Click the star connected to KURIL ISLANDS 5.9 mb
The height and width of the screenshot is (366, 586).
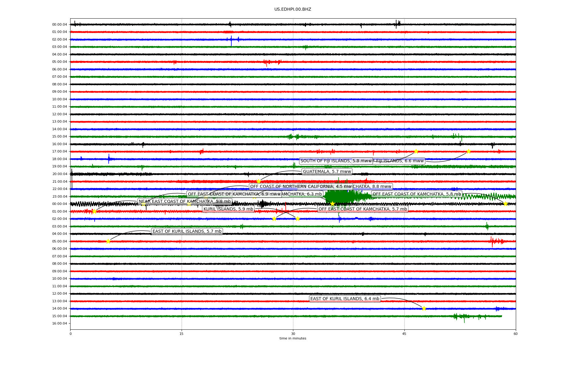[x=298, y=219]
